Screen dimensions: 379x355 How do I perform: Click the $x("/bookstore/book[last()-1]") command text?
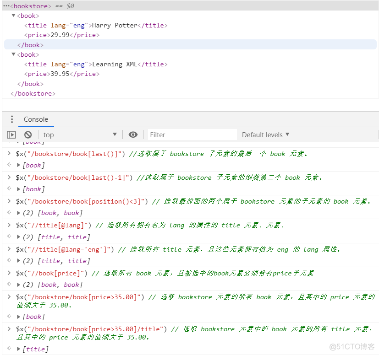point(74,177)
